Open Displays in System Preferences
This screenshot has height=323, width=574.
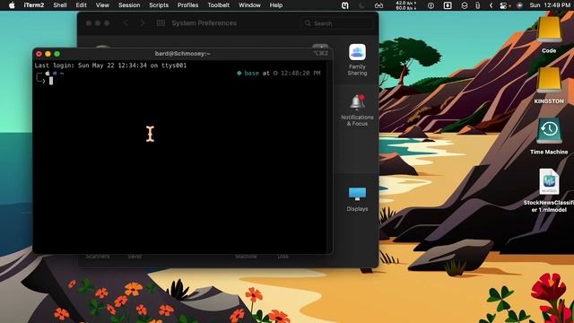click(357, 199)
